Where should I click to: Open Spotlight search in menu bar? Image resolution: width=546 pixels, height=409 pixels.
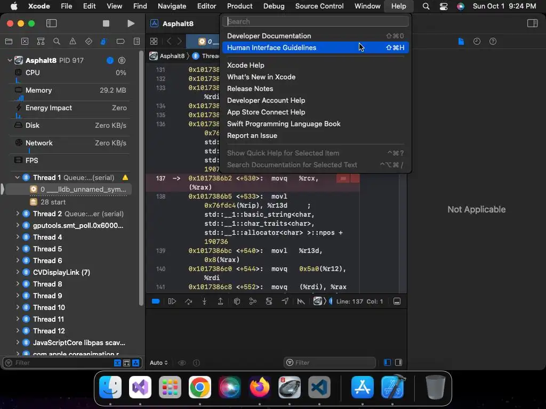426,6
